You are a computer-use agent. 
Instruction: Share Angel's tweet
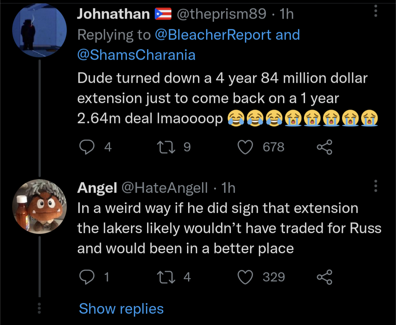324,277
